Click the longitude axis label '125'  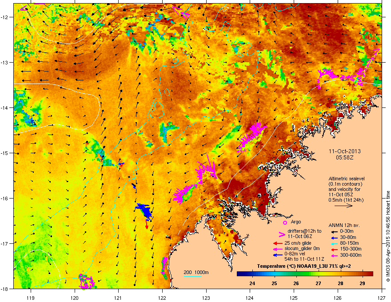pyautogui.click(x=294, y=297)
